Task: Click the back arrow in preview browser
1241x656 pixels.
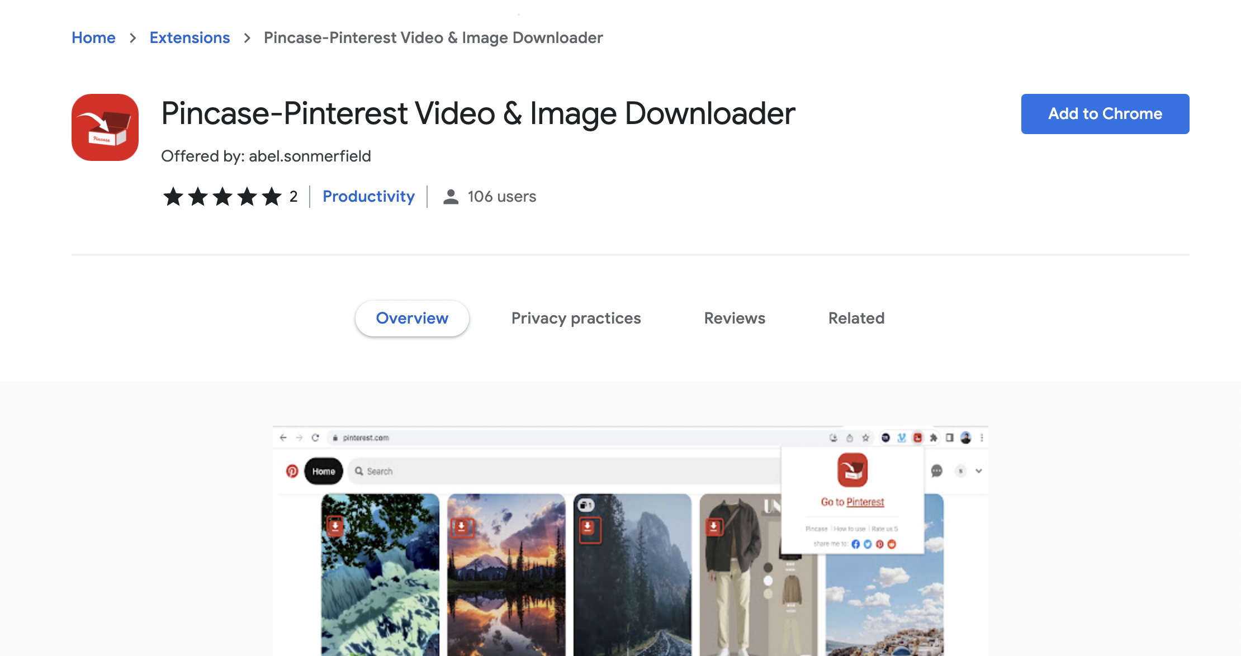Action: 283,438
